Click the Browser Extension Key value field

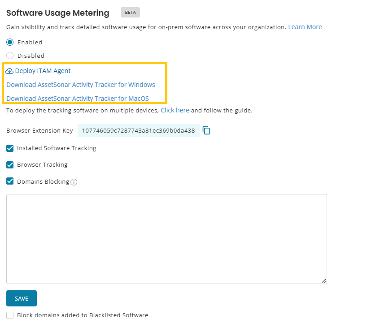click(138, 131)
